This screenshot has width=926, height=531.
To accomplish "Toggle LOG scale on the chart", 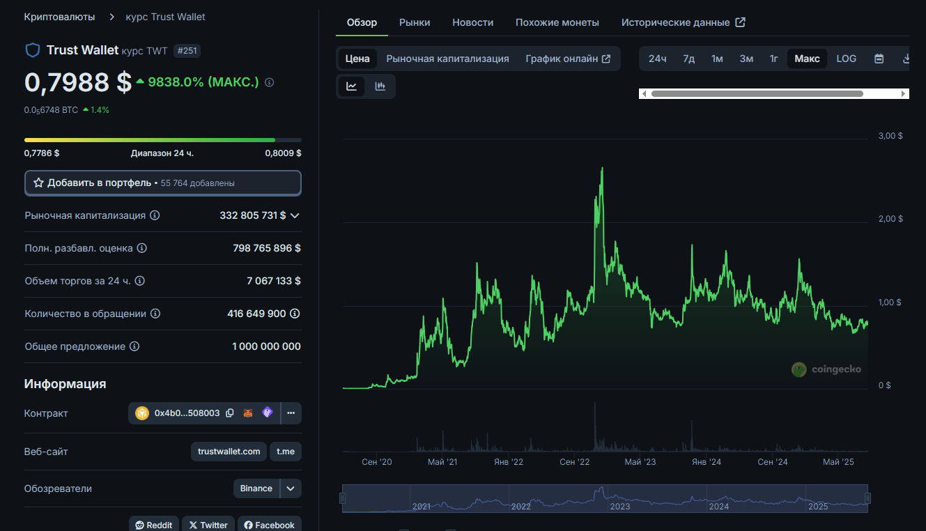I will [x=847, y=59].
